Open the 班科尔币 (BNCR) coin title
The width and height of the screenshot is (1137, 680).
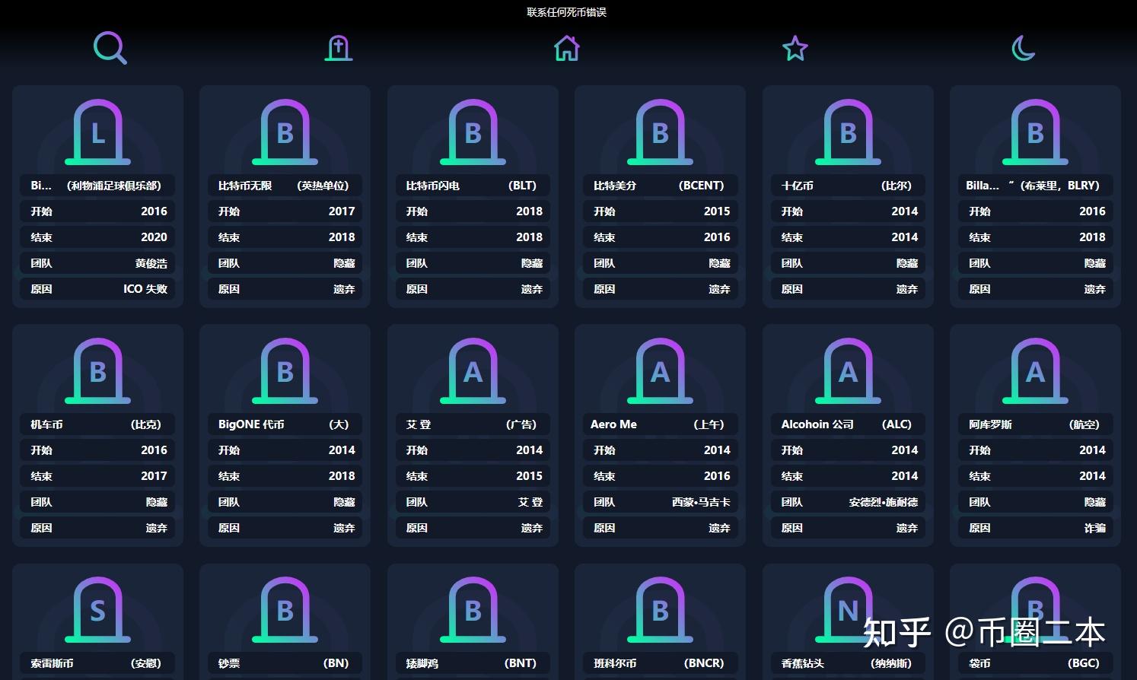pos(660,663)
